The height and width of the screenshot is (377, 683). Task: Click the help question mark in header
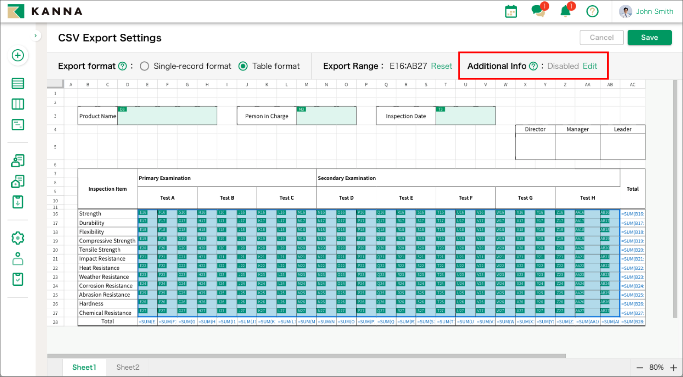(x=592, y=12)
